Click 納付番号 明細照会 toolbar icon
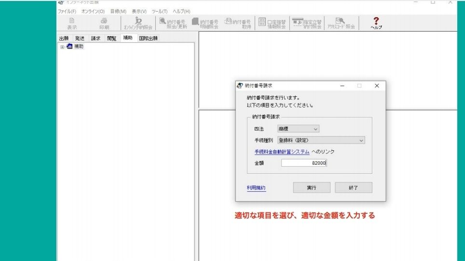Viewport: 465px width, 261px height. (x=205, y=23)
